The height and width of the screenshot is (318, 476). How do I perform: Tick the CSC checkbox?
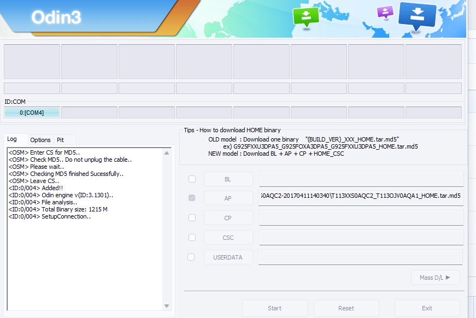pyautogui.click(x=192, y=237)
